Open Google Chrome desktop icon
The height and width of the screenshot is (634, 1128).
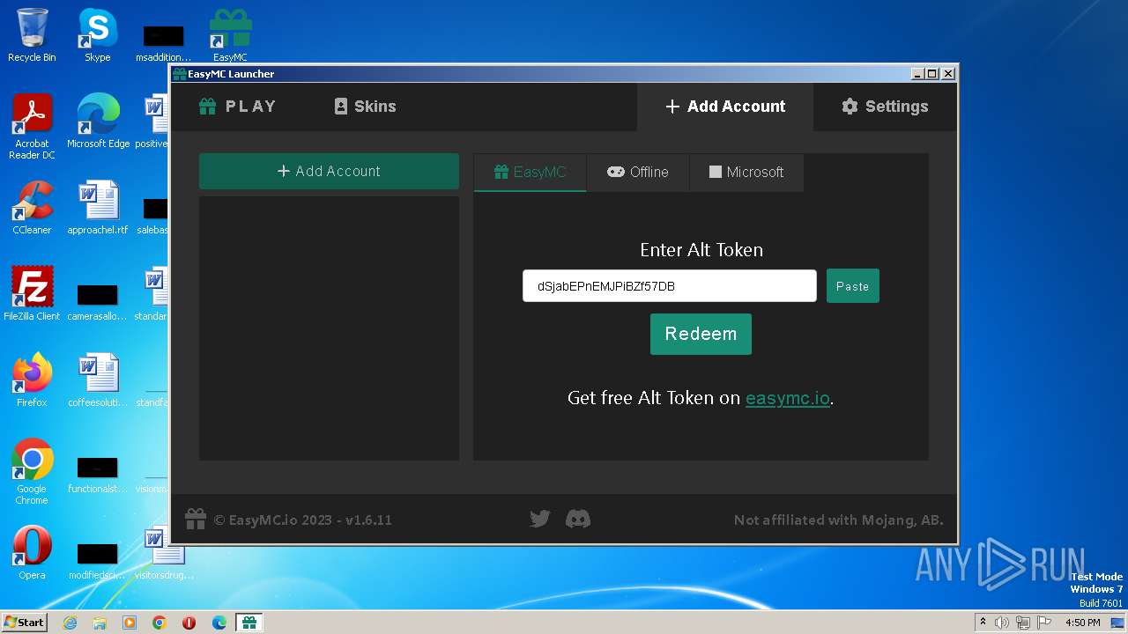click(x=32, y=472)
